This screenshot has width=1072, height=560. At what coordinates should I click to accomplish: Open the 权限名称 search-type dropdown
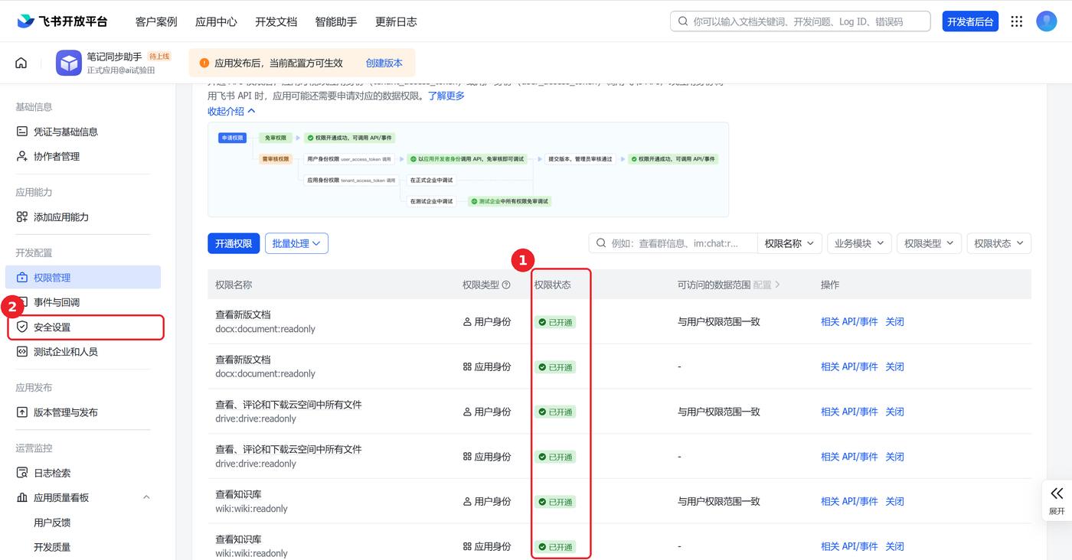[x=789, y=243]
